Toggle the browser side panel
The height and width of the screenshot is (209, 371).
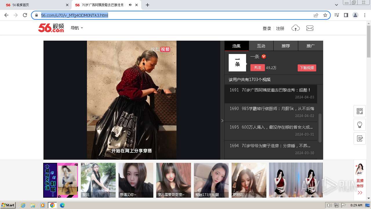[346, 15]
